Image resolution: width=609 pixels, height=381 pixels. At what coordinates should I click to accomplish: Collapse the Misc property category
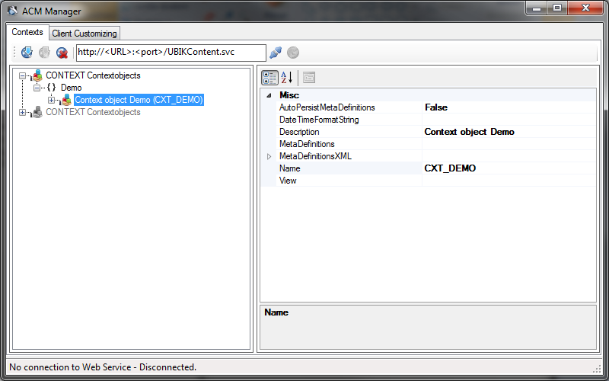(268, 96)
